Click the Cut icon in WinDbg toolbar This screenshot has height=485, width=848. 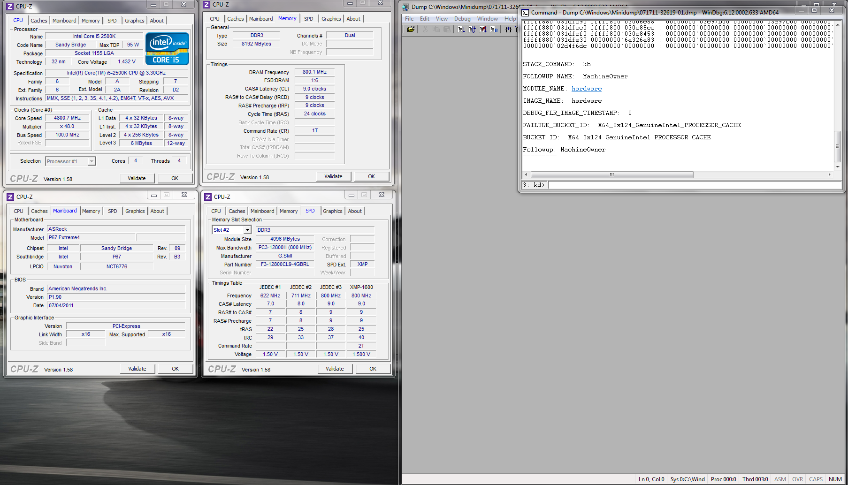coord(425,29)
